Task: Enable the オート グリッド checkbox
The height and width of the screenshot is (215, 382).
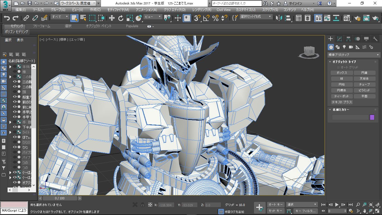Action: (x=338, y=67)
